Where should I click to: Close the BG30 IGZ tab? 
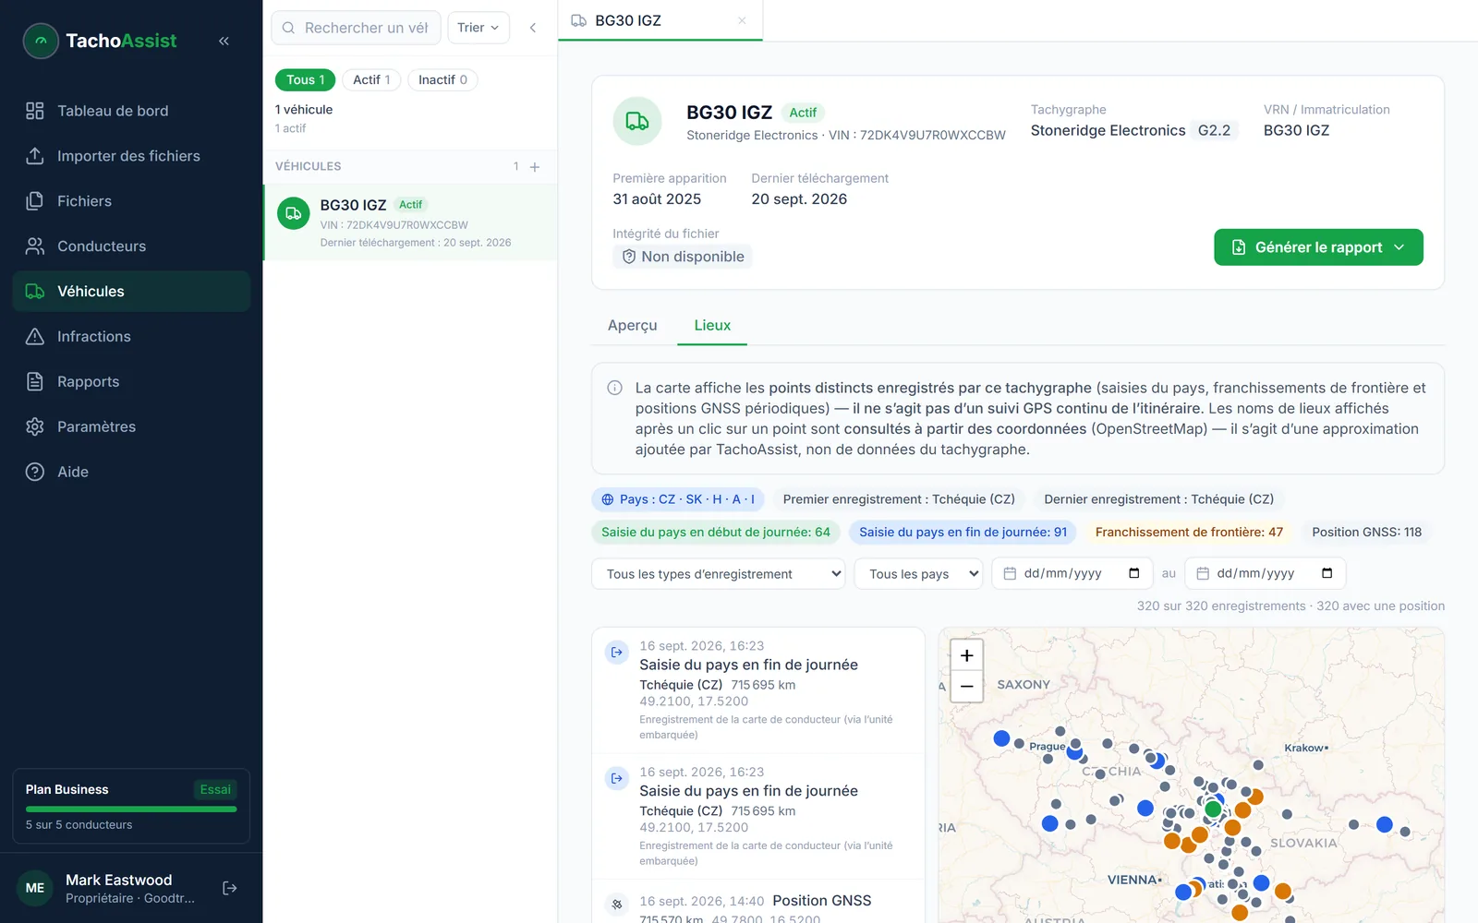pyautogui.click(x=742, y=20)
